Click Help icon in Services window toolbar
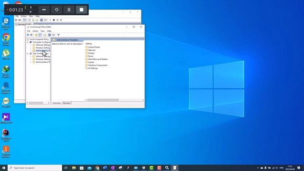Viewport: 304px width, 171px height. click(41, 20)
